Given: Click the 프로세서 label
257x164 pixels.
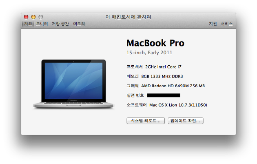Looking at the screenshot, I should tap(135, 67).
